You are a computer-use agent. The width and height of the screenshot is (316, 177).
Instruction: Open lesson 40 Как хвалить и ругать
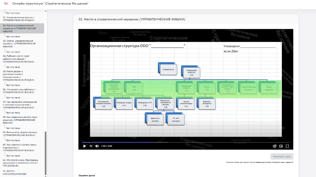click(19, 147)
